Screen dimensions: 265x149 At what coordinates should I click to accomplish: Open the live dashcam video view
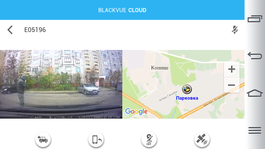pos(61,84)
